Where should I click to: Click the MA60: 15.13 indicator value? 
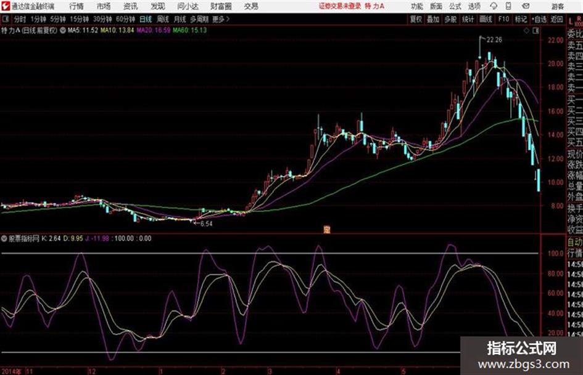pos(189,30)
